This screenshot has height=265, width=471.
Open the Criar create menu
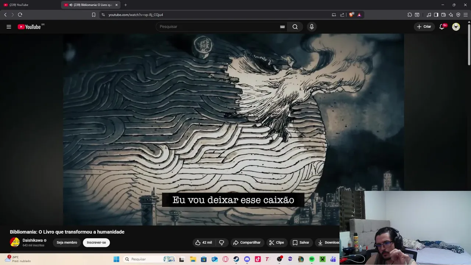pyautogui.click(x=424, y=26)
